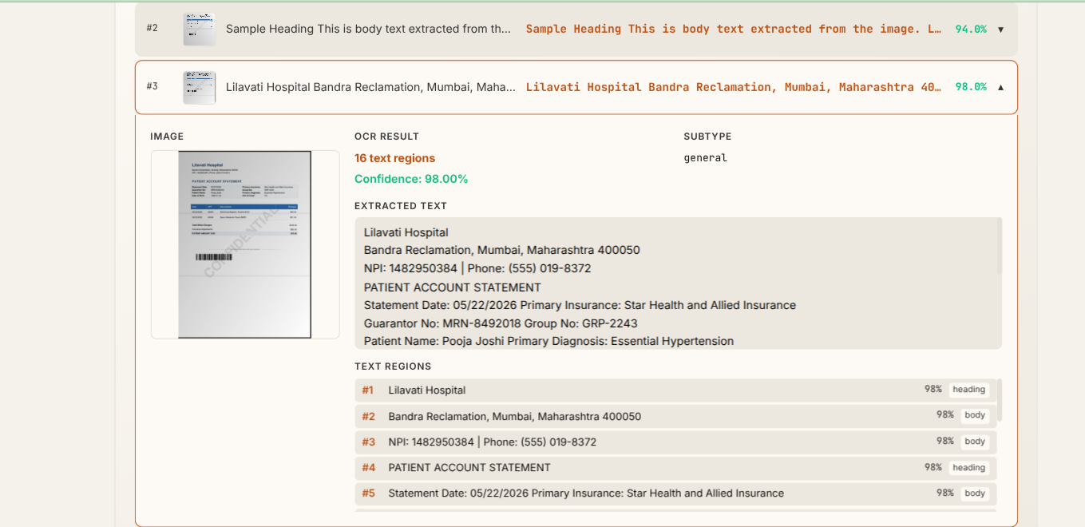Click the 'heading' tag on region #4
Viewport: 1085px width, 527px height.
pyautogui.click(x=968, y=468)
